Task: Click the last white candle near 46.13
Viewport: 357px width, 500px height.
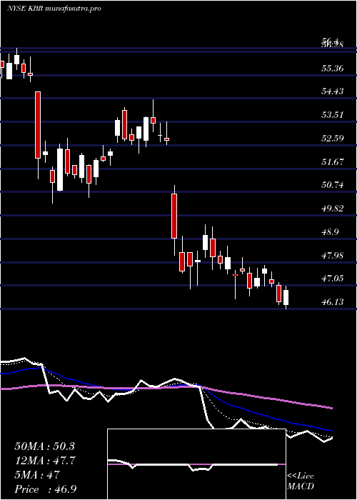Action: click(x=286, y=297)
